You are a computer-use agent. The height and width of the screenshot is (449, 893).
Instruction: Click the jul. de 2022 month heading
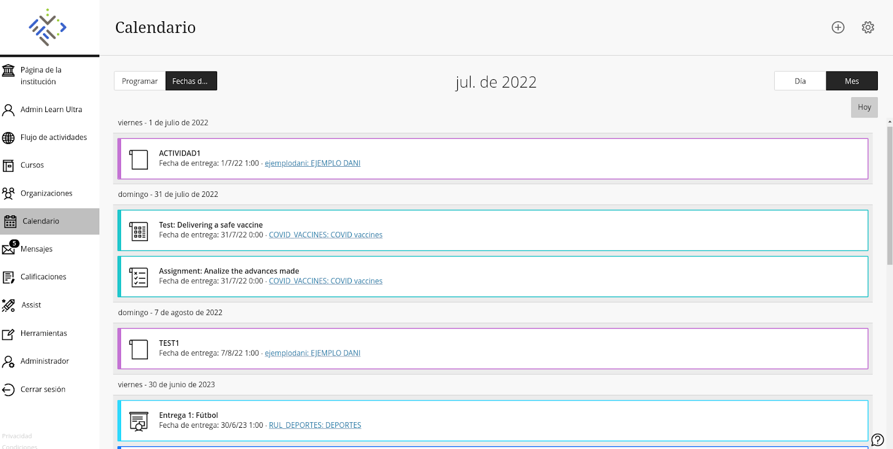point(496,83)
